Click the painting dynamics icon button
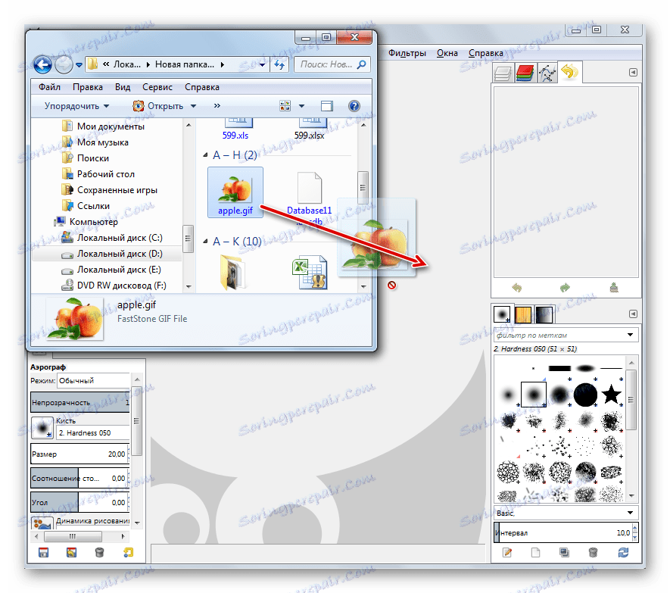This screenshot has height=593, width=670. (x=42, y=523)
